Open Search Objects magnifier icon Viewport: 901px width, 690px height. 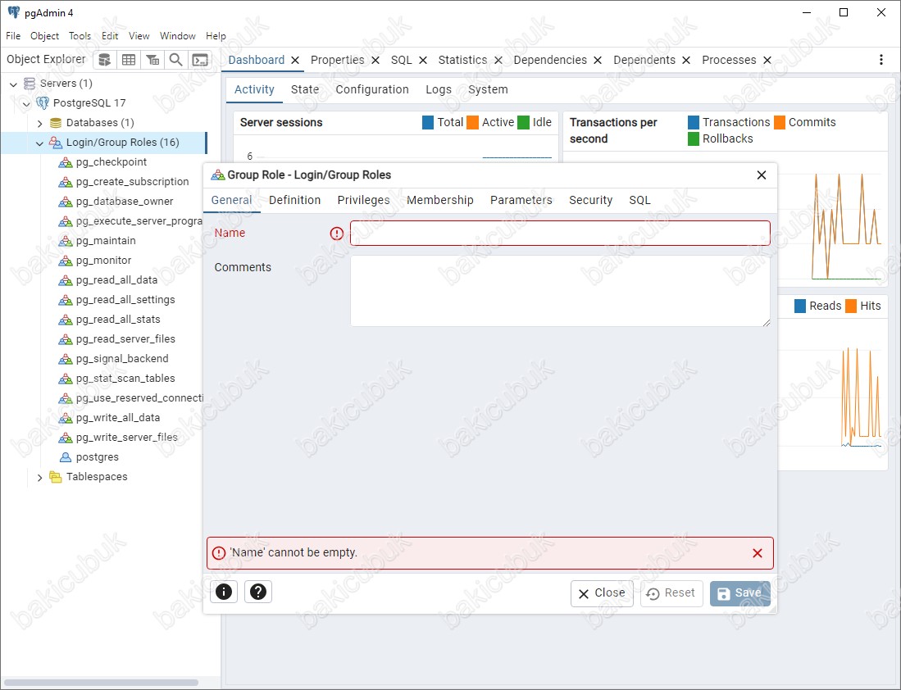click(x=175, y=60)
